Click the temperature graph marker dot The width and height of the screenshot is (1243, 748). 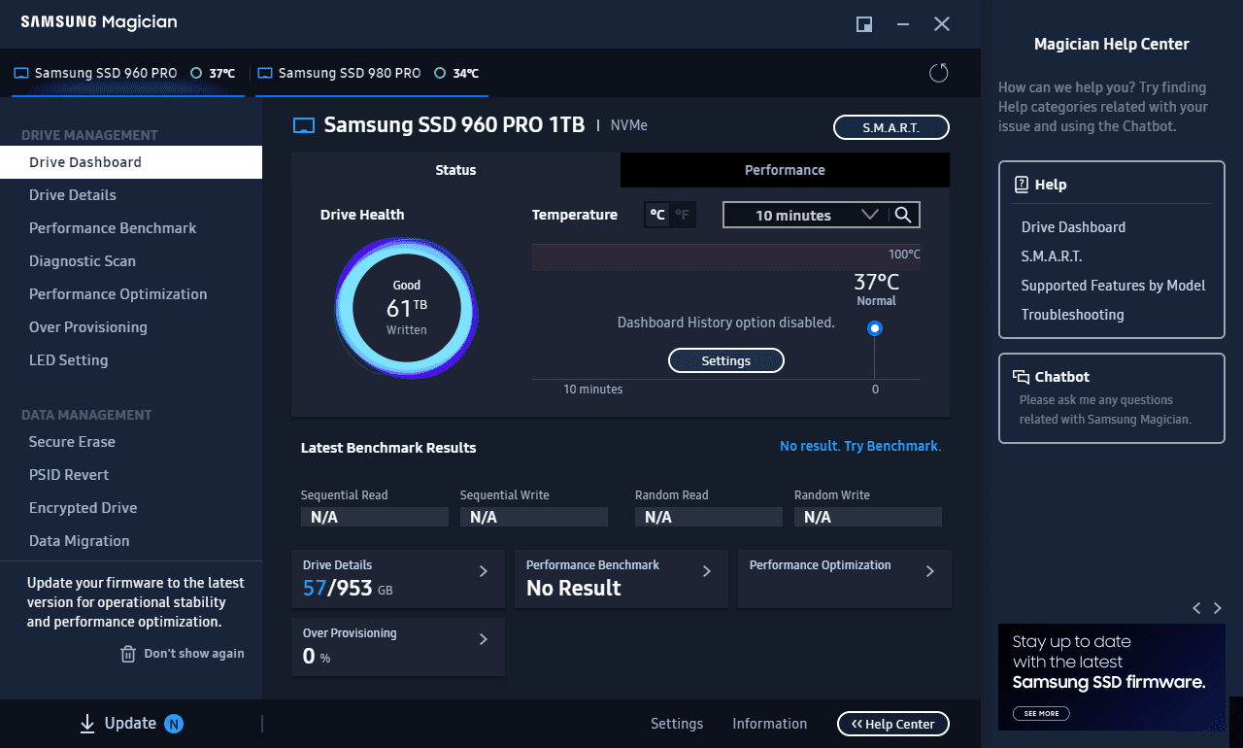click(875, 328)
